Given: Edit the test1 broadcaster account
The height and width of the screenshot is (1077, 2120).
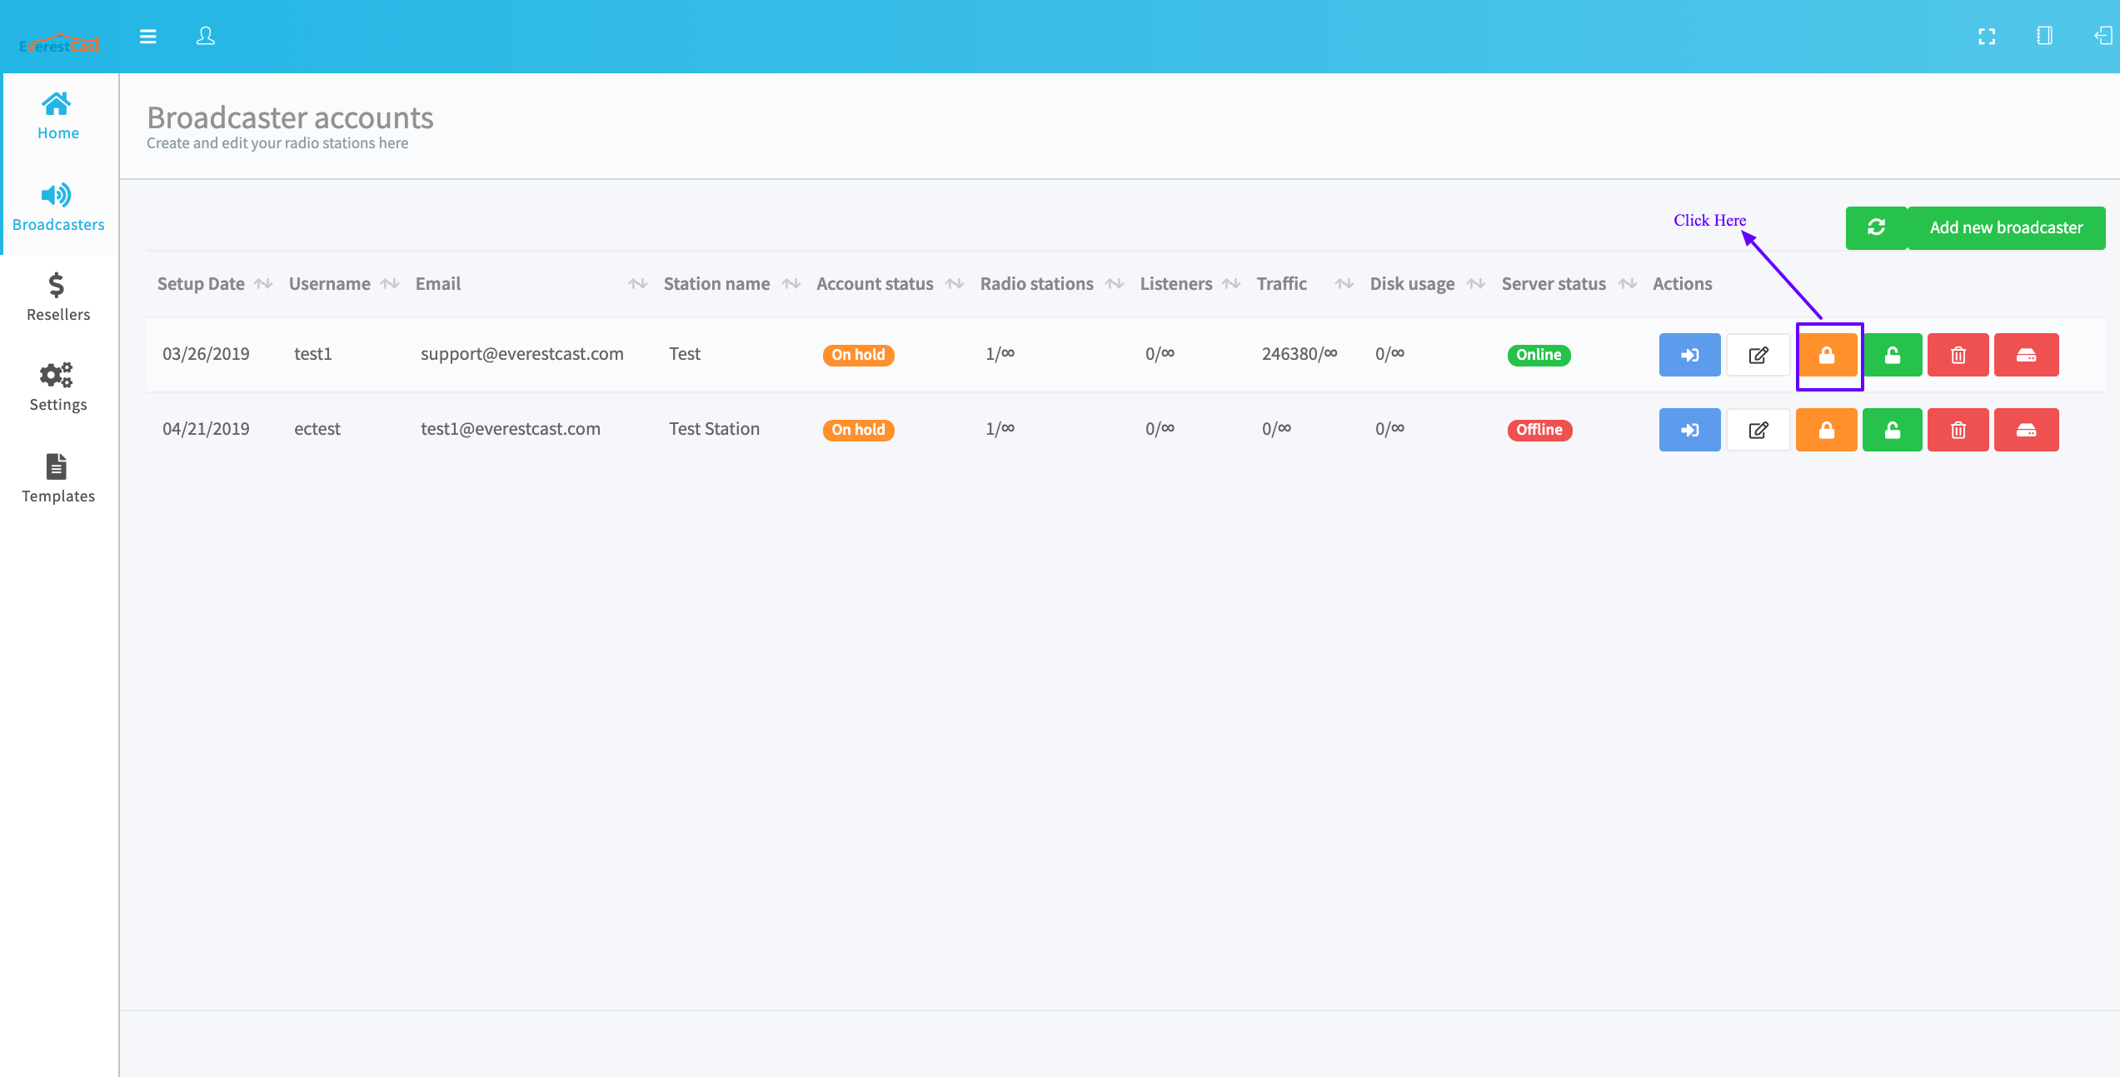Looking at the screenshot, I should pyautogui.click(x=1758, y=355).
